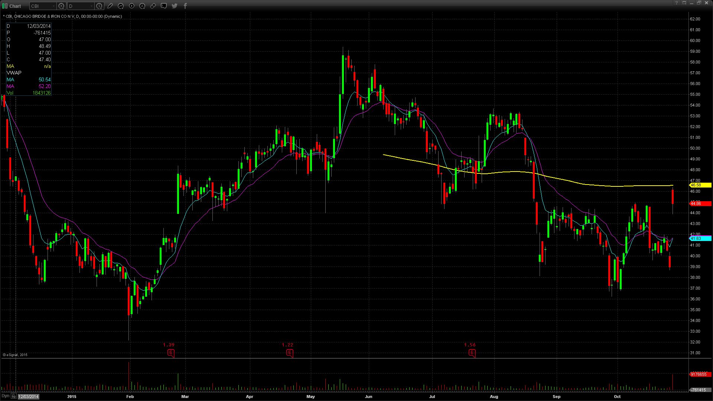Click the red 44.86 last price tag

[x=700, y=203]
